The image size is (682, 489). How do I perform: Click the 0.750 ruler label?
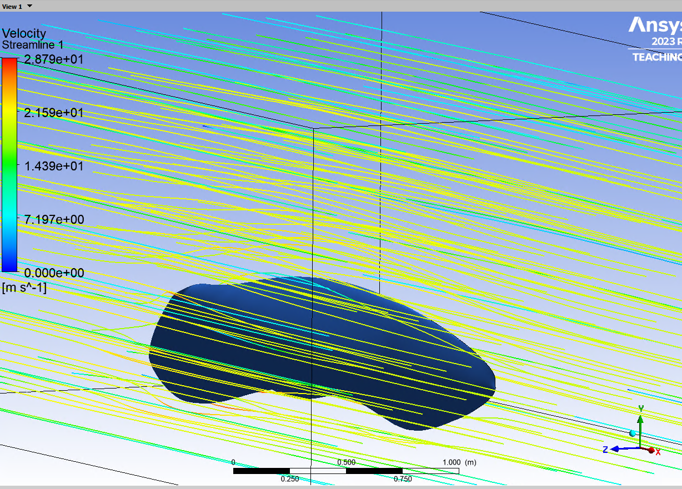click(403, 479)
